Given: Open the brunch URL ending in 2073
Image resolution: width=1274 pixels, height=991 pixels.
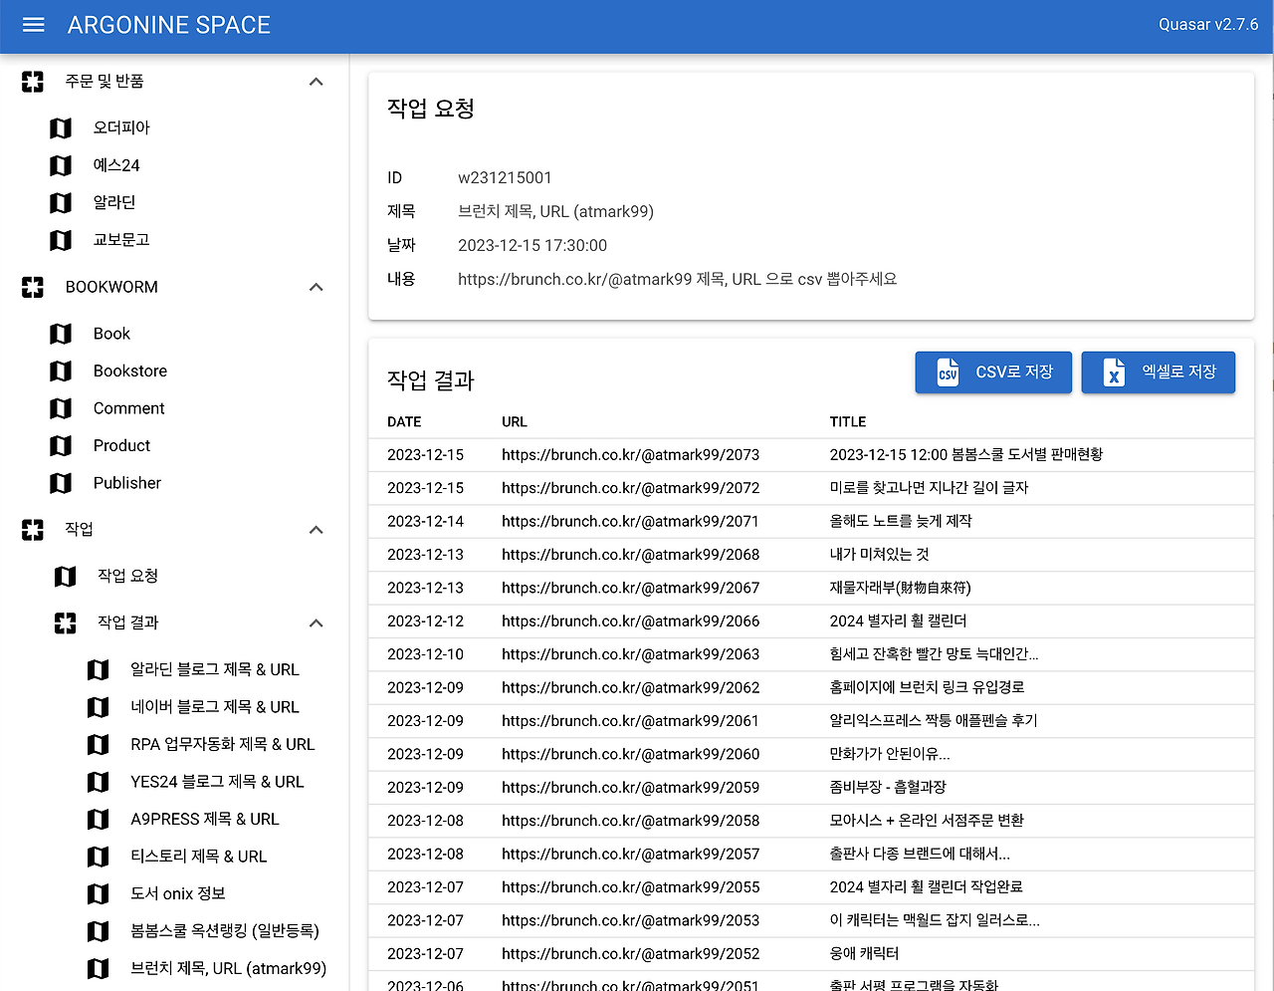Looking at the screenshot, I should [631, 454].
